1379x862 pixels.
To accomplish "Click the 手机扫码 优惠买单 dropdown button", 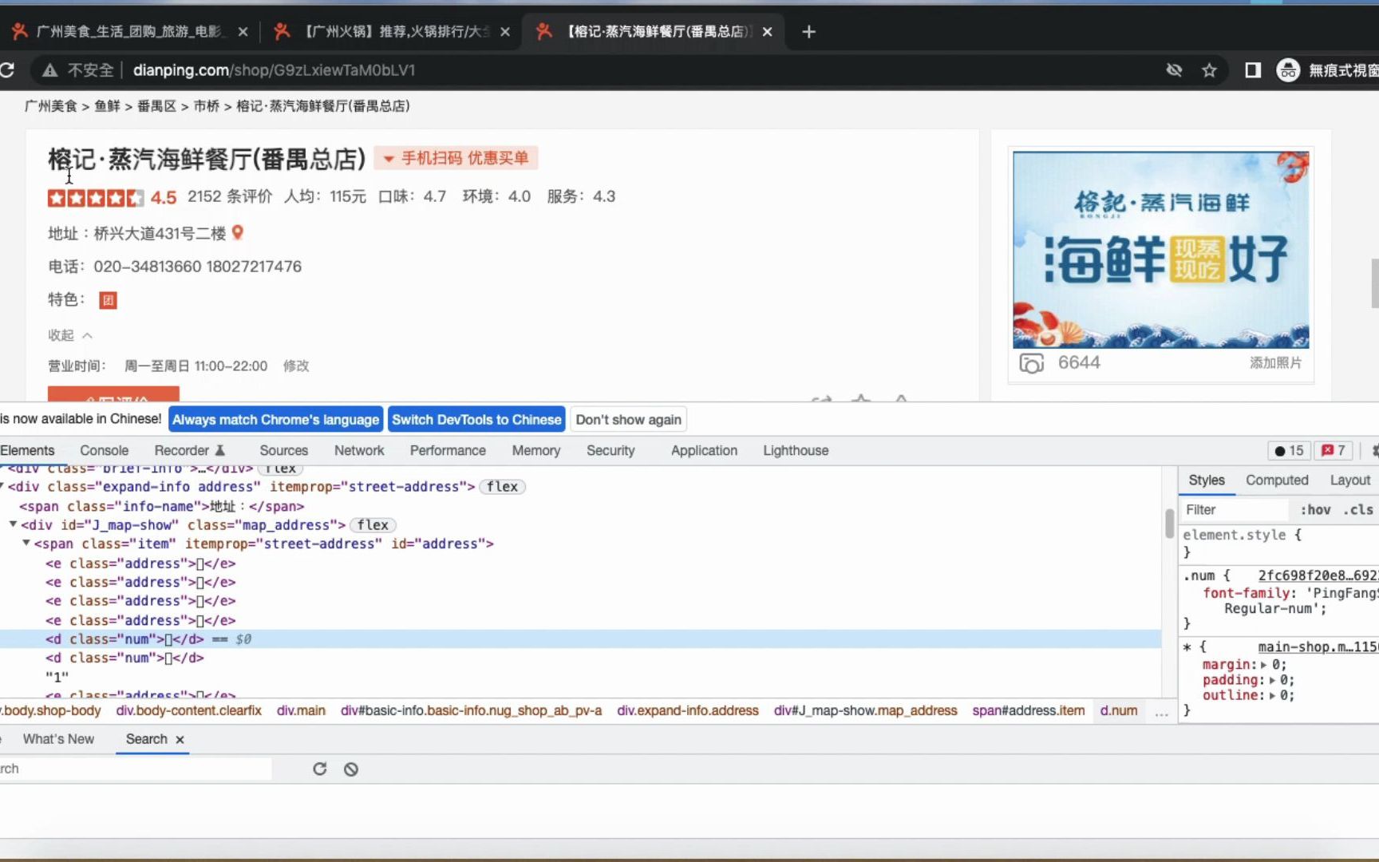I will pyautogui.click(x=456, y=158).
